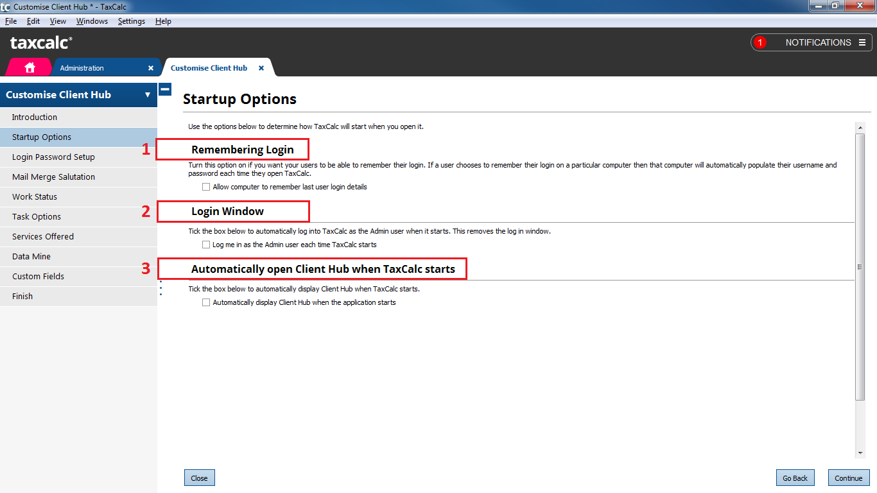Select Startup Options in sidebar
Screen dimensions: 877x493
78,137
